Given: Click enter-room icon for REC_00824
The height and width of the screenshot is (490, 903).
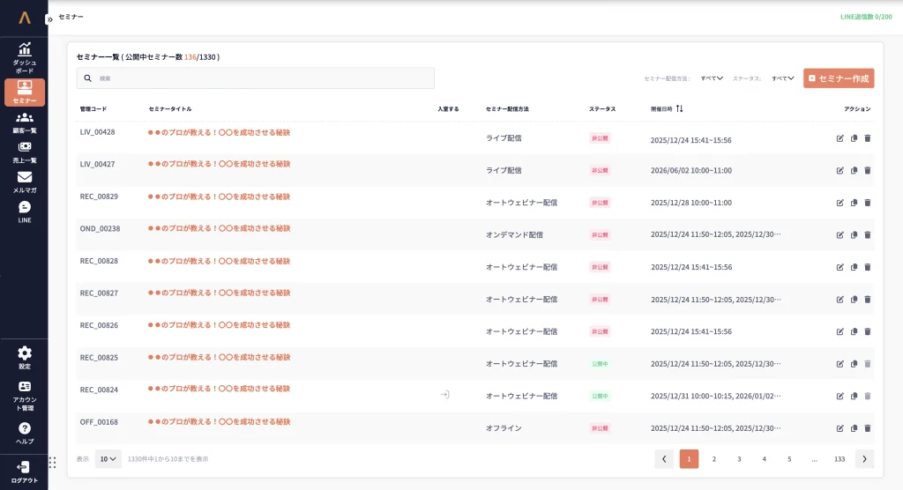Looking at the screenshot, I should (x=445, y=395).
